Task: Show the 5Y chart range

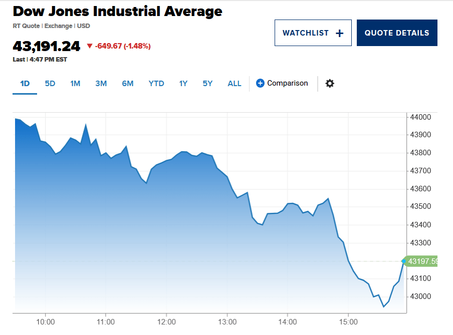Action: (207, 84)
